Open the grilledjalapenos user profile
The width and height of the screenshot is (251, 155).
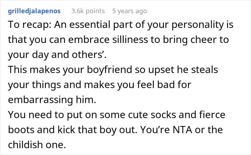34,11
